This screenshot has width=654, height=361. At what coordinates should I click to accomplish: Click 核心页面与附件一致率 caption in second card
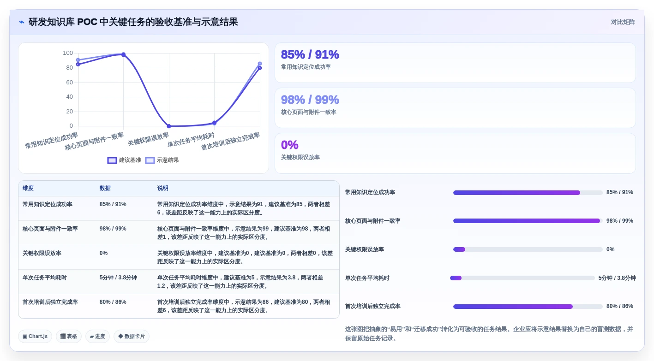pos(309,112)
